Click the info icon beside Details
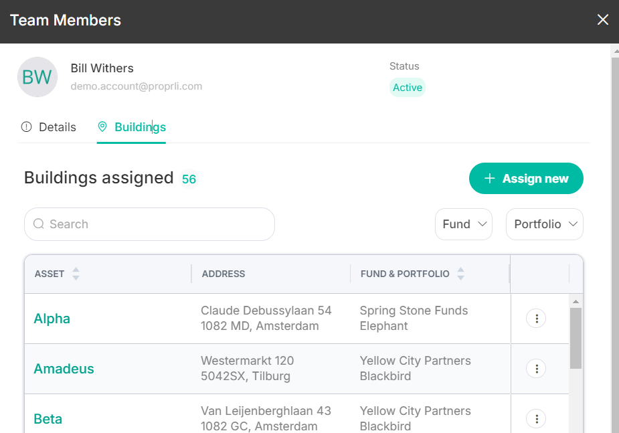The image size is (619, 433). [27, 126]
